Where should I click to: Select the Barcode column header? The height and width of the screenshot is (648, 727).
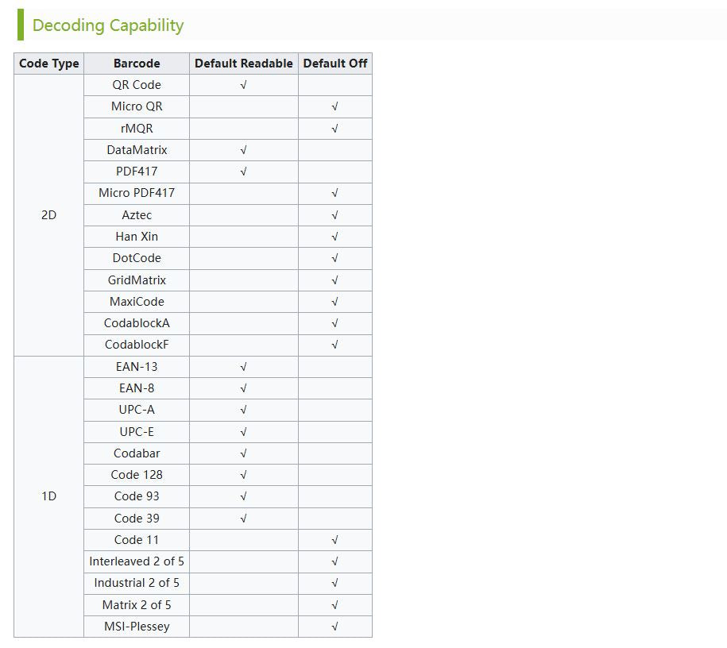(137, 64)
